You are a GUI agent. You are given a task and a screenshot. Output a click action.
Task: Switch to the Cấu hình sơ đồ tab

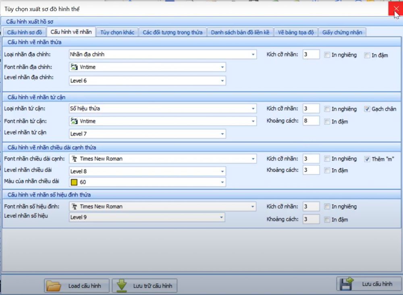pos(25,32)
